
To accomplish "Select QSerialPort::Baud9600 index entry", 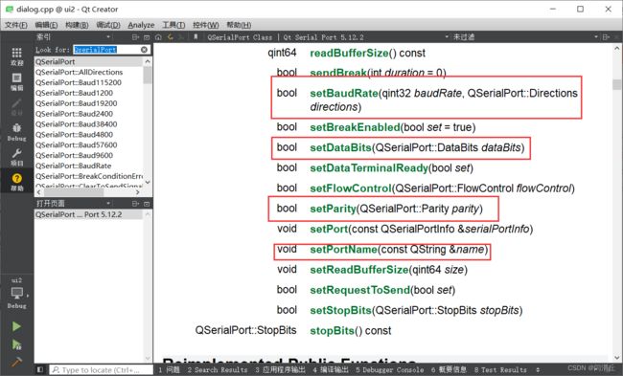I will 88,156.
